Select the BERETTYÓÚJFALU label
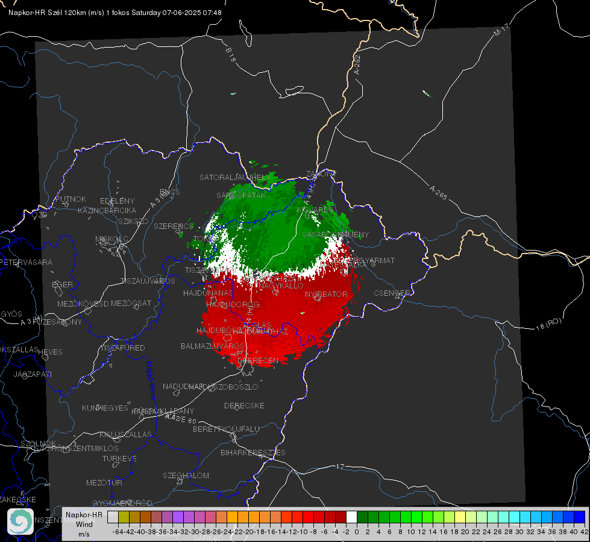The width and height of the screenshot is (590, 542). pos(226,429)
